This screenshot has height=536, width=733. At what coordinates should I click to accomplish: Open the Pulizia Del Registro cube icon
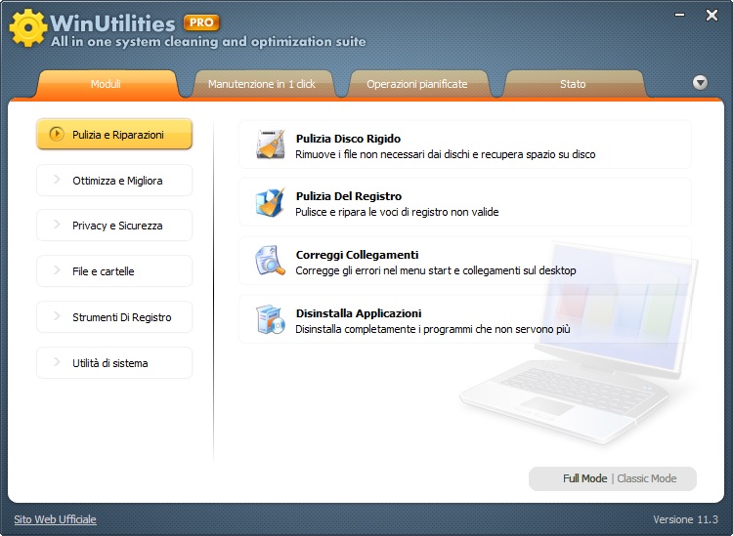[x=270, y=203]
